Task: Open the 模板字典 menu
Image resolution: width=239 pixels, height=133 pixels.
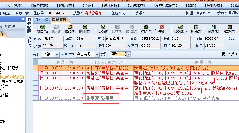Action: coord(65,6)
